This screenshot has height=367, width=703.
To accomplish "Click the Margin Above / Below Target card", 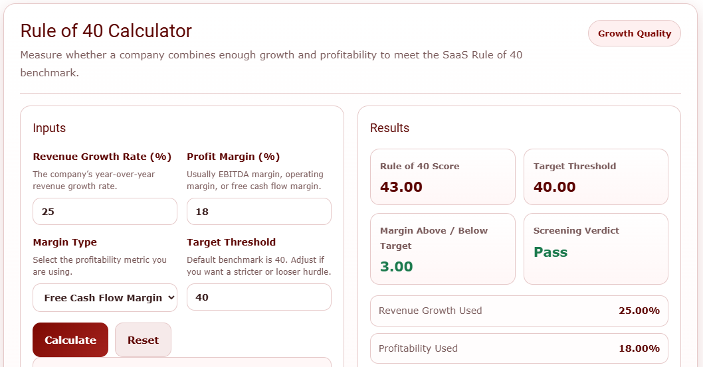I will [x=443, y=249].
